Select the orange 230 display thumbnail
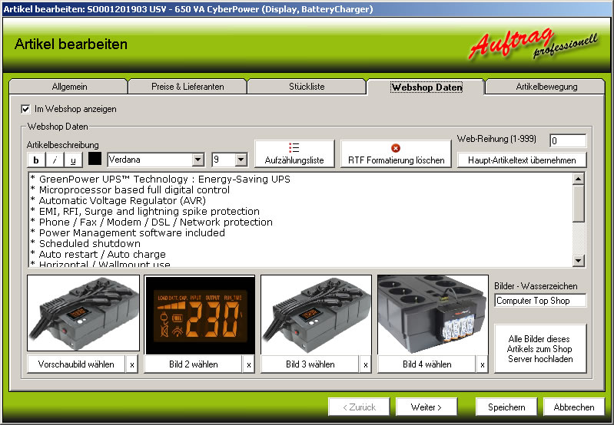Image resolution: width=614 pixels, height=425 pixels. click(200, 315)
